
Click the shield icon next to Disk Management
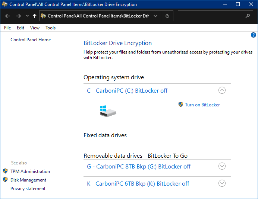point(5,180)
